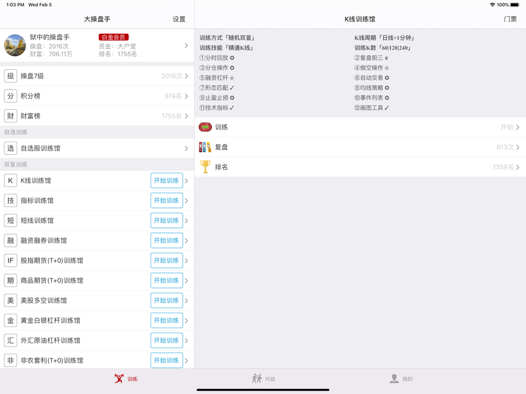Toggle ⑪技术指标 checkmark option
The height and width of the screenshot is (394, 526).
coord(216,108)
